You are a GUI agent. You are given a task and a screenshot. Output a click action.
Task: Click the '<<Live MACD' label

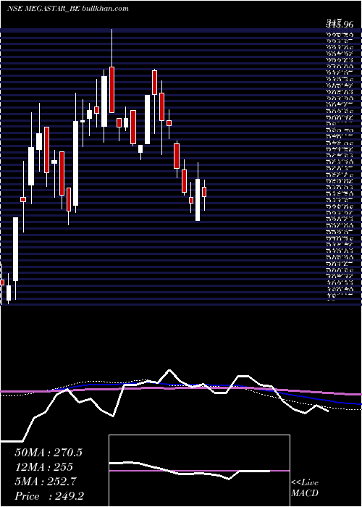(305, 488)
